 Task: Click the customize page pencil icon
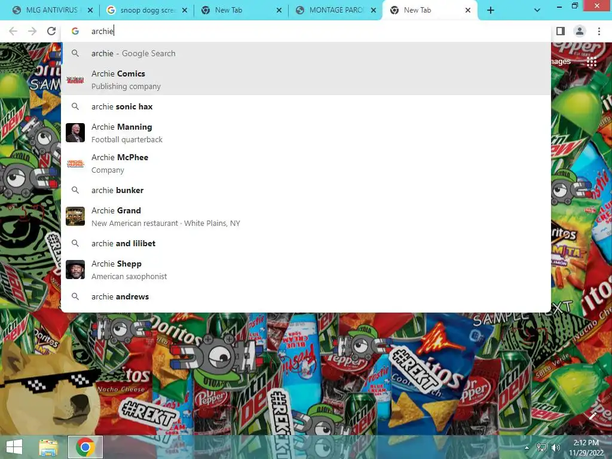tap(593, 416)
